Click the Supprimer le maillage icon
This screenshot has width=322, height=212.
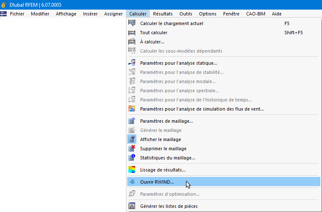point(132,148)
